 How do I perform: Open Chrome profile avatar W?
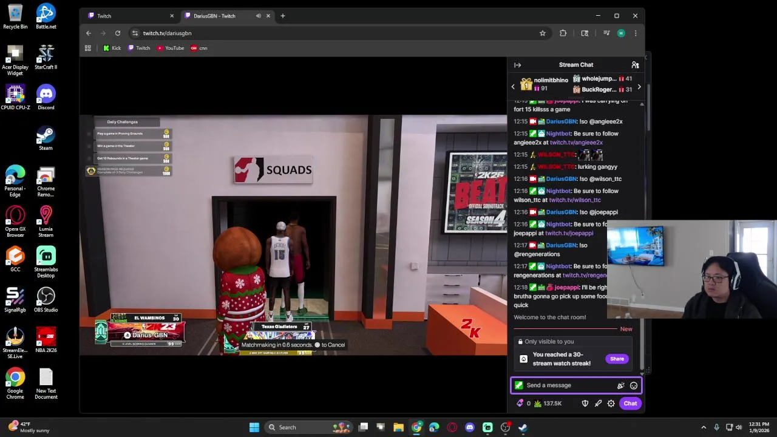click(621, 33)
